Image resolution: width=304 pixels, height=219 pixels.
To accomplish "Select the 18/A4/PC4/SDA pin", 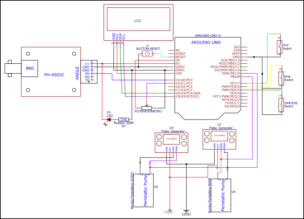I will 188,93.
